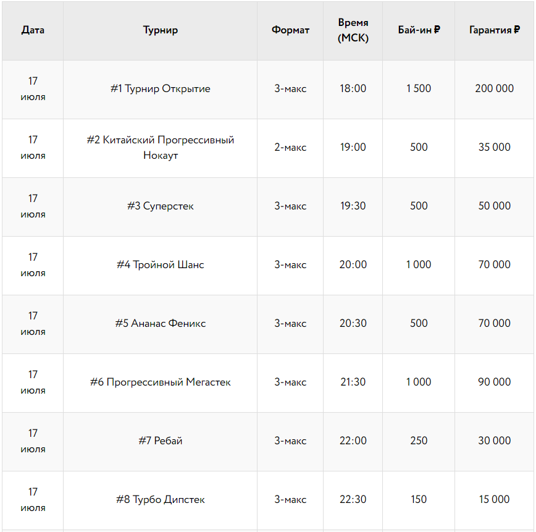This screenshot has height=532, width=536.
Task: Click the 1 500 buy-in cell
Action: 419,89
